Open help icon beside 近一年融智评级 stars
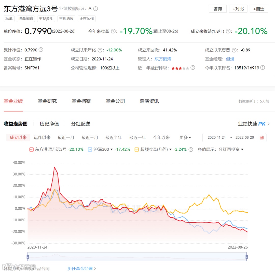The image size is (275, 272). (193, 67)
